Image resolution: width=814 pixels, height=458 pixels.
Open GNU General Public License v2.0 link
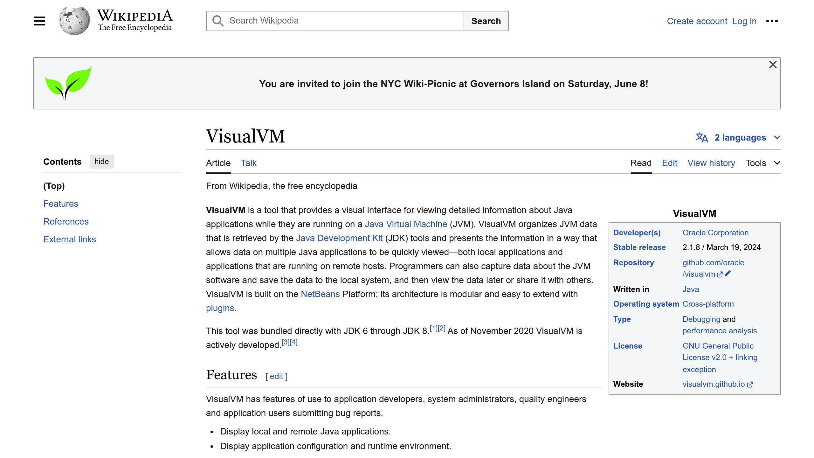point(718,351)
